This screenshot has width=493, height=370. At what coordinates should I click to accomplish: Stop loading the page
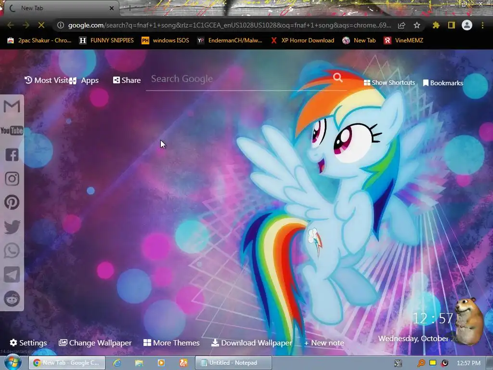(41, 25)
